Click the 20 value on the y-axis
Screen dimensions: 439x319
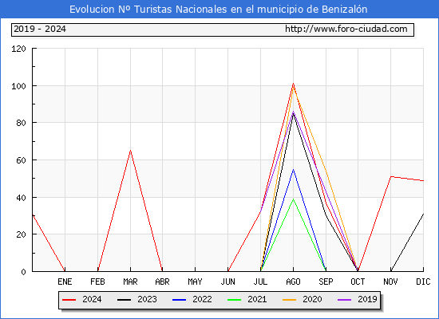pyautogui.click(x=21, y=234)
